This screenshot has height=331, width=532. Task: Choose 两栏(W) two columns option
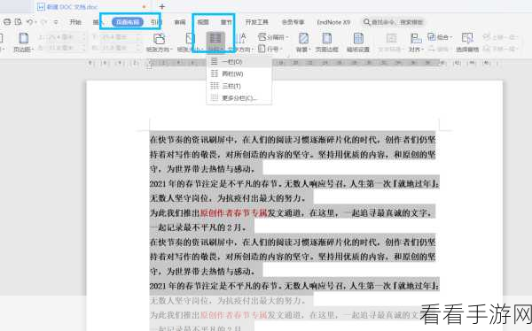coord(239,73)
